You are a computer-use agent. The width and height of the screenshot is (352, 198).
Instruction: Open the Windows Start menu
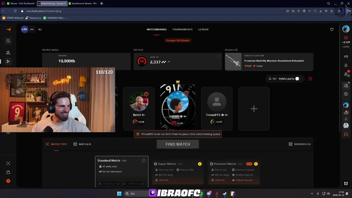[x=119, y=194]
